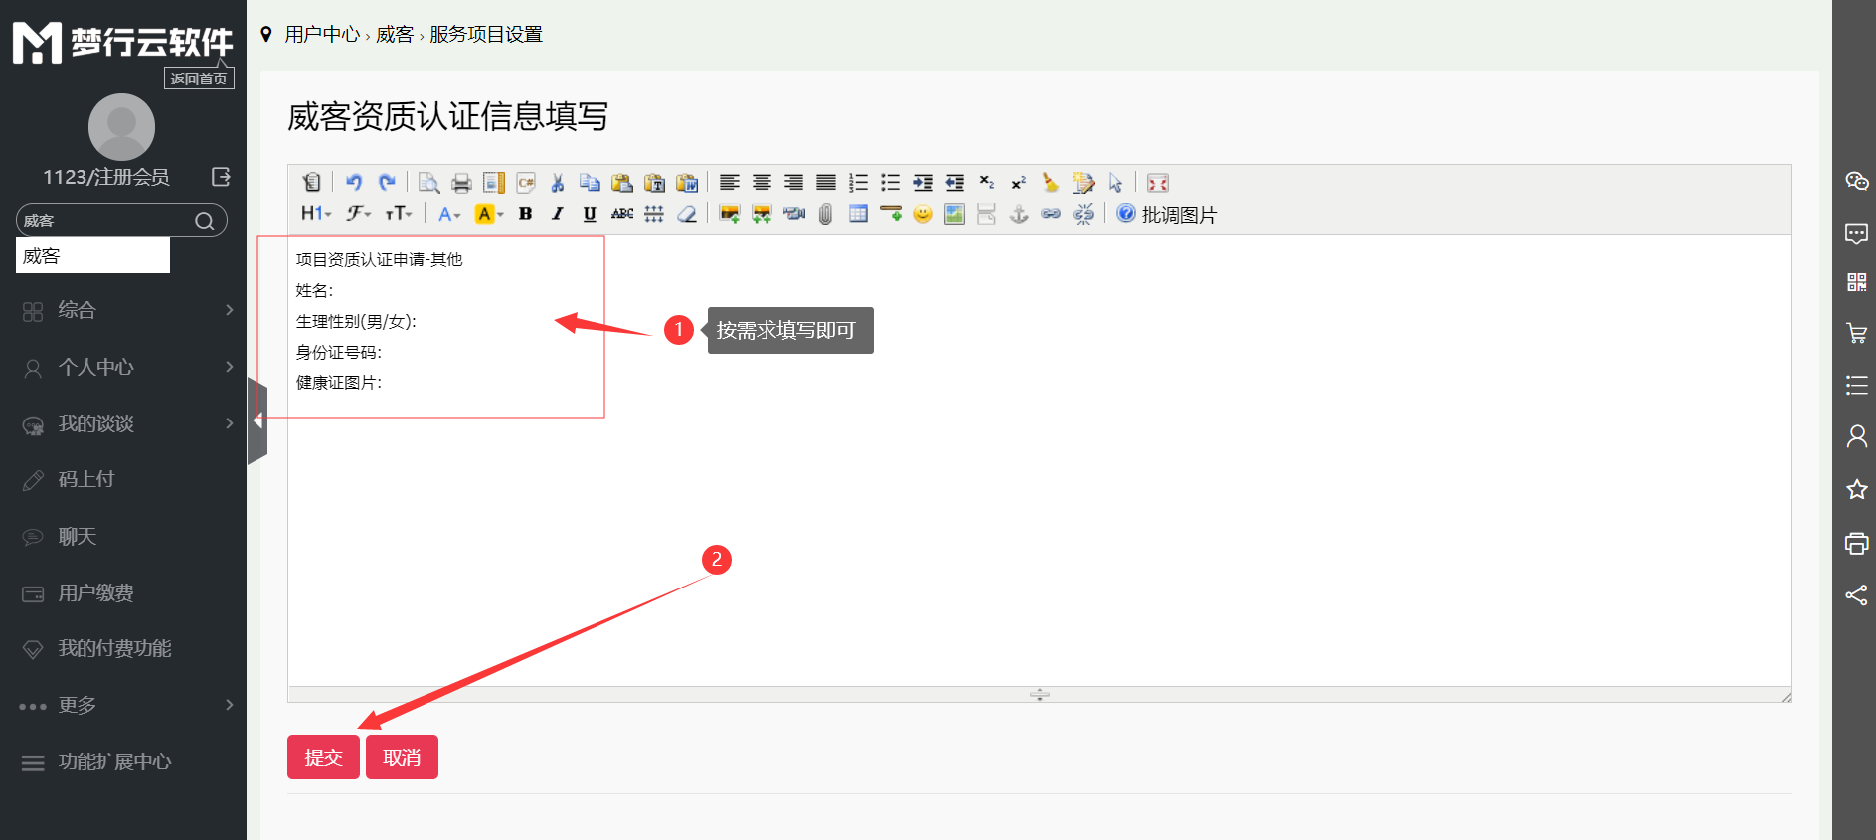The height and width of the screenshot is (840, 1876).
Task: Insert an image into the editor
Action: (730, 214)
